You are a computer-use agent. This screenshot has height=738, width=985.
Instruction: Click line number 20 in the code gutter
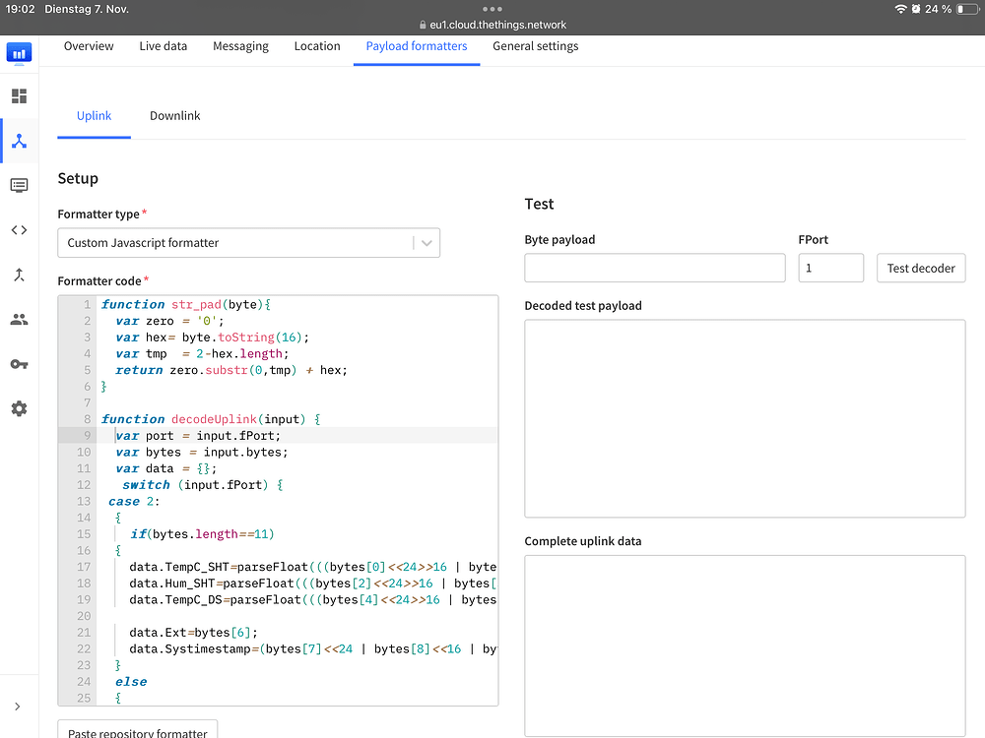click(84, 616)
